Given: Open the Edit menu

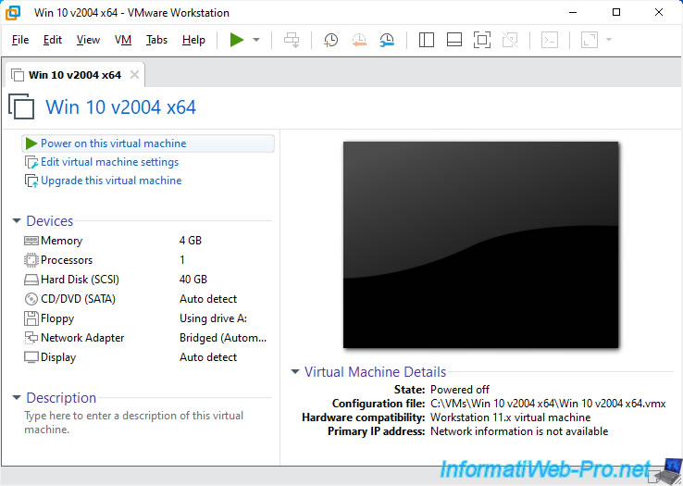Looking at the screenshot, I should pyautogui.click(x=53, y=40).
